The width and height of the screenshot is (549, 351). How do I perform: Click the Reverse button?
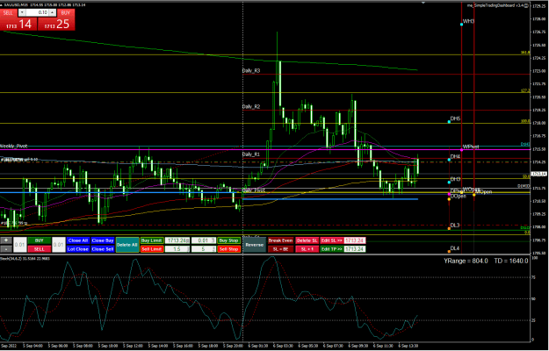pyautogui.click(x=255, y=245)
